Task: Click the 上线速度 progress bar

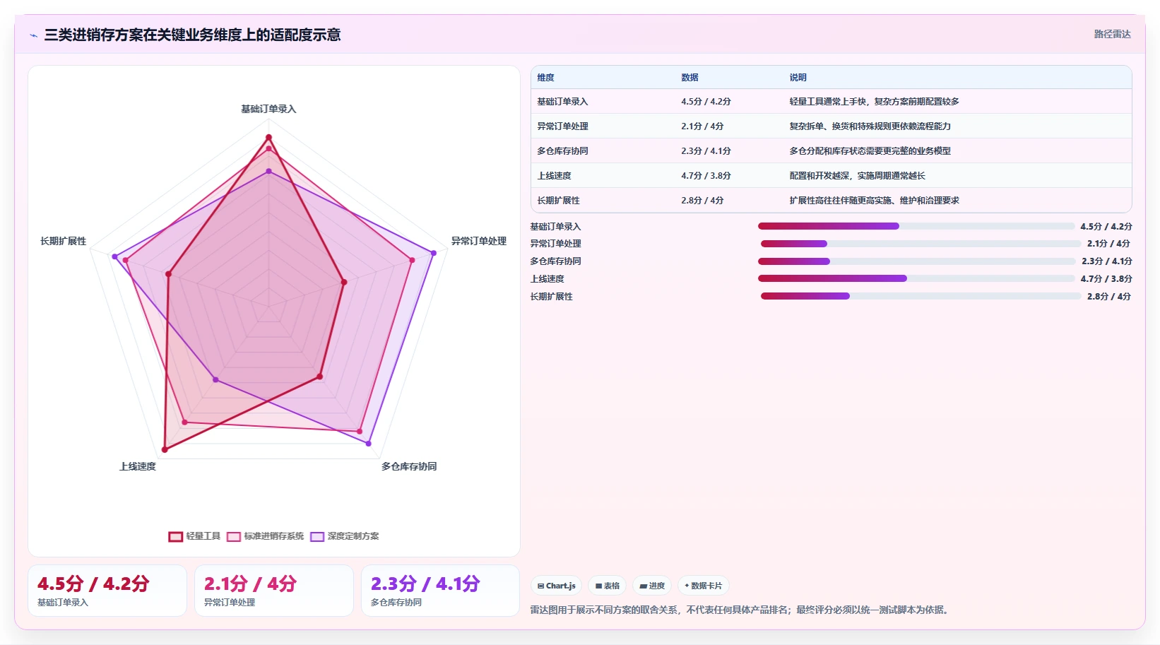Action: click(x=916, y=278)
